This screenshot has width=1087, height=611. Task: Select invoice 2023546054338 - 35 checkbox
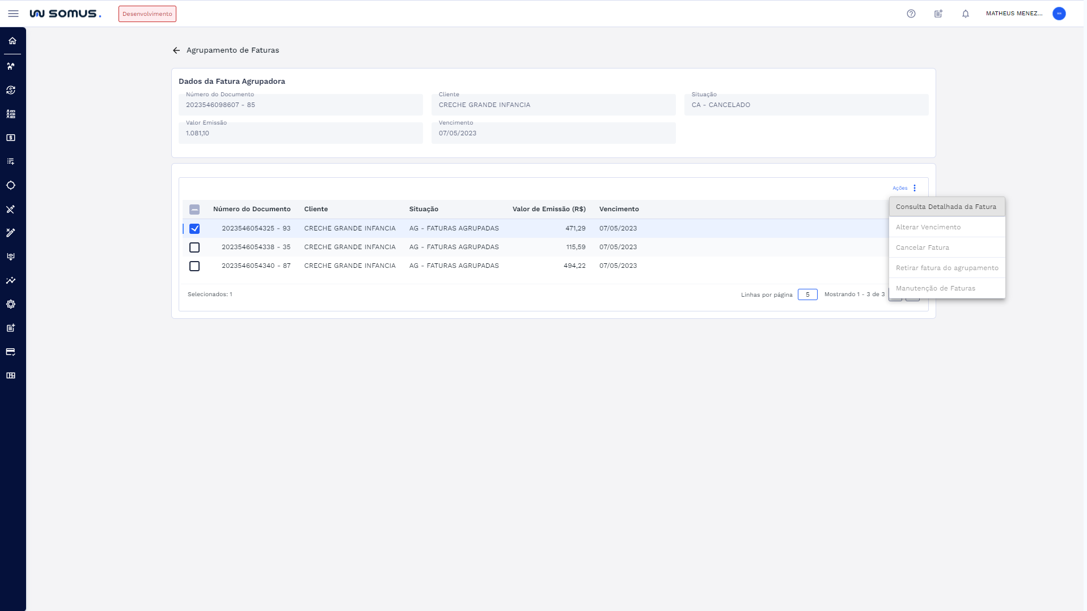pos(194,247)
